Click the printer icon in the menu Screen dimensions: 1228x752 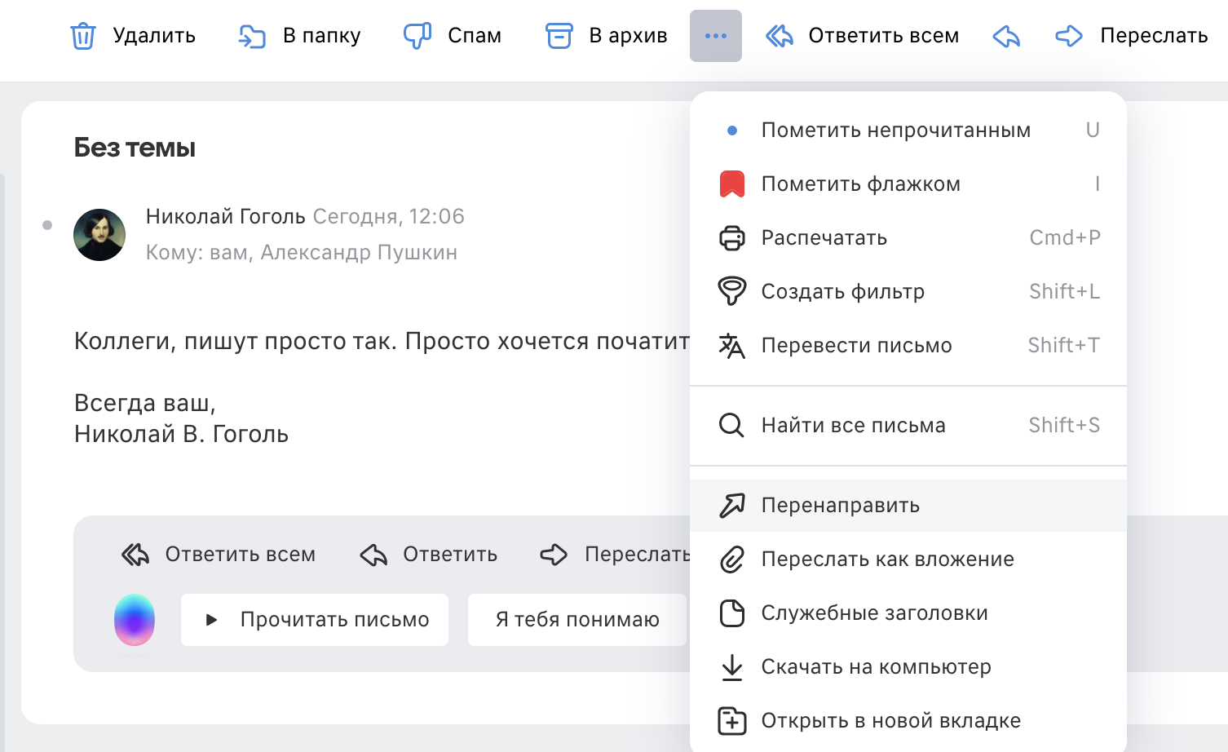click(x=732, y=238)
